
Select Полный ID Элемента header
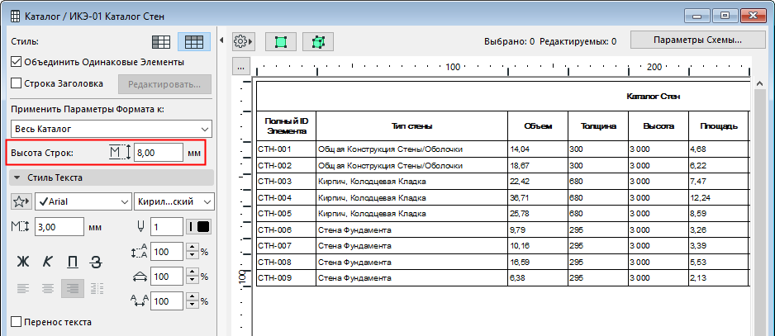click(287, 126)
